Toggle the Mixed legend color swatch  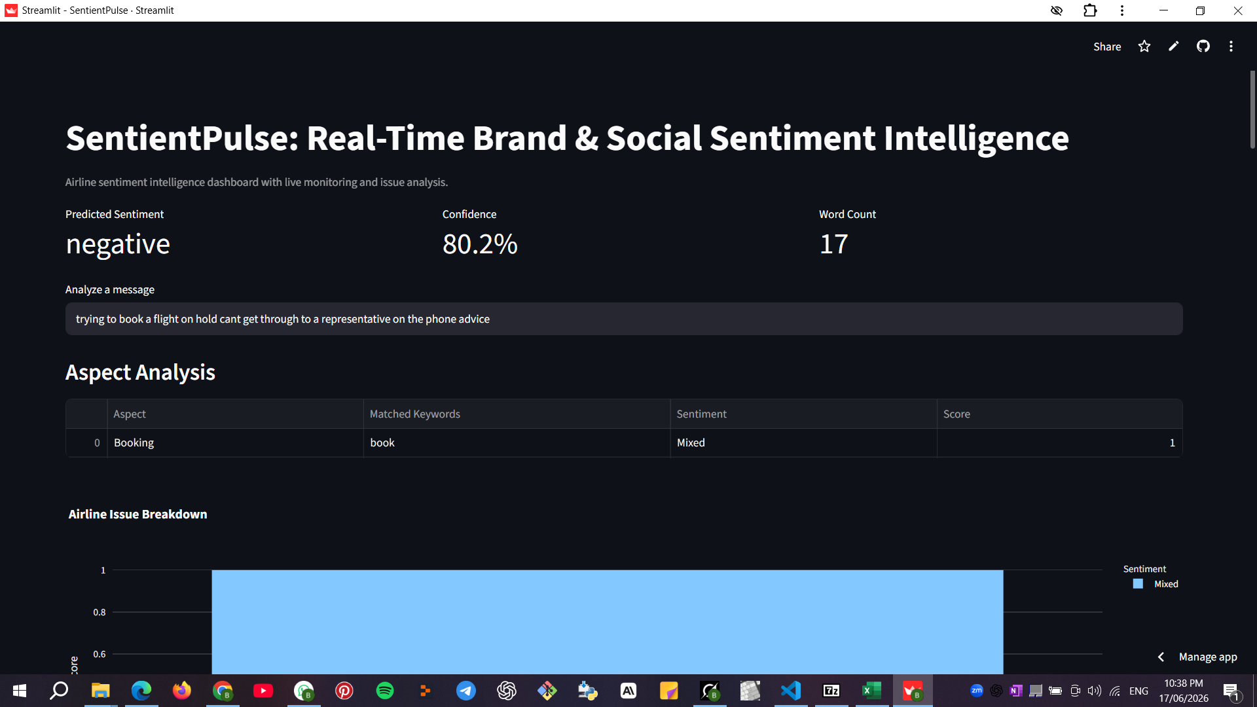pyautogui.click(x=1138, y=584)
